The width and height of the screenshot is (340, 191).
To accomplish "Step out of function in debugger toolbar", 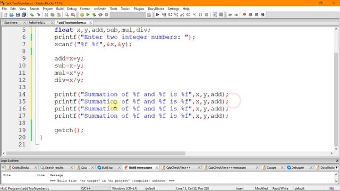I will click(x=182, y=15).
